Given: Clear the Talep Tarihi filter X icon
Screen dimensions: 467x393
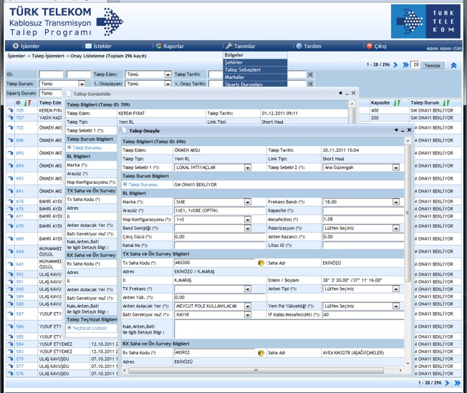Looking at the screenshot, I should point(310,74).
